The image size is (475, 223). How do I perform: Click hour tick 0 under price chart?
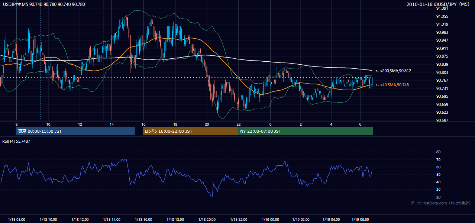(x=271, y=124)
